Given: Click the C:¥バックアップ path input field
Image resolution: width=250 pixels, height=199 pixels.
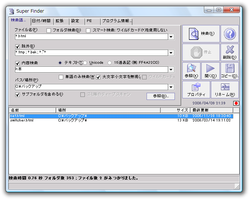Looking at the screenshot, I should click(x=92, y=87).
